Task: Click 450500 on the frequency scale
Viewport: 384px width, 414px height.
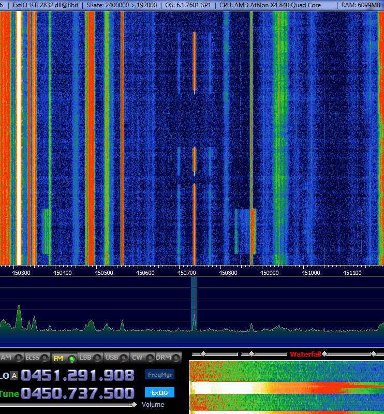Action: pos(104,273)
